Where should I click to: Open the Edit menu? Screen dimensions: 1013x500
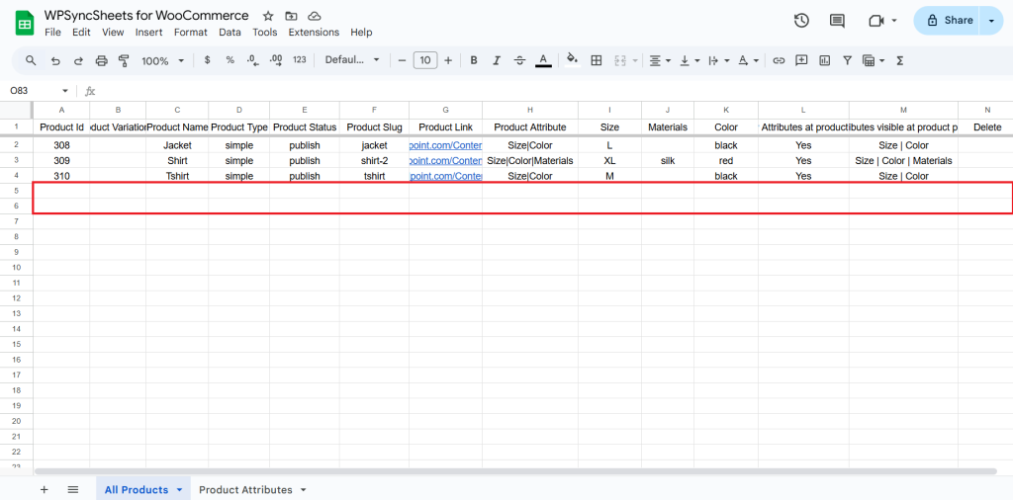pyautogui.click(x=81, y=33)
